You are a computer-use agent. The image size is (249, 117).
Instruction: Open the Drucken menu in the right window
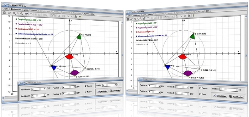200,12
